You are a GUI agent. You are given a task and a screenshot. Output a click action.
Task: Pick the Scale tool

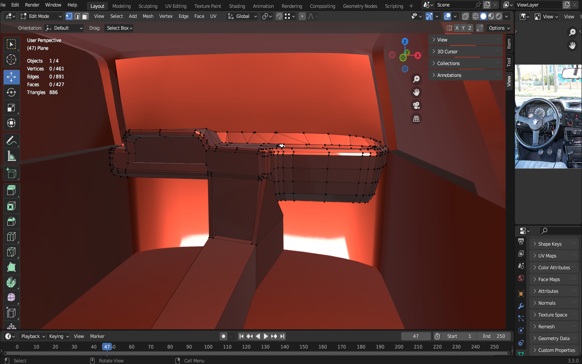click(11, 108)
